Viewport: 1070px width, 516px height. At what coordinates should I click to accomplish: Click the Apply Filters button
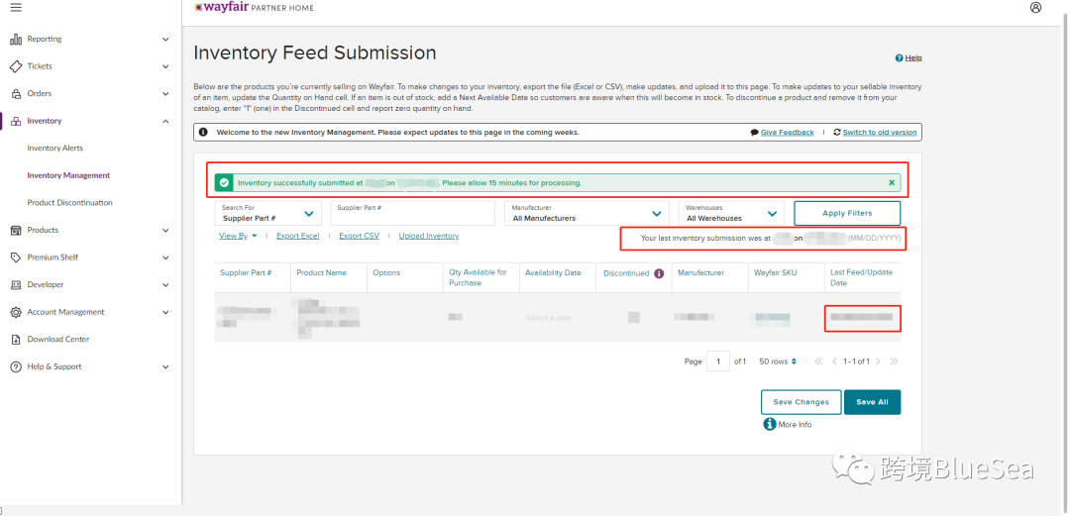pyautogui.click(x=847, y=213)
